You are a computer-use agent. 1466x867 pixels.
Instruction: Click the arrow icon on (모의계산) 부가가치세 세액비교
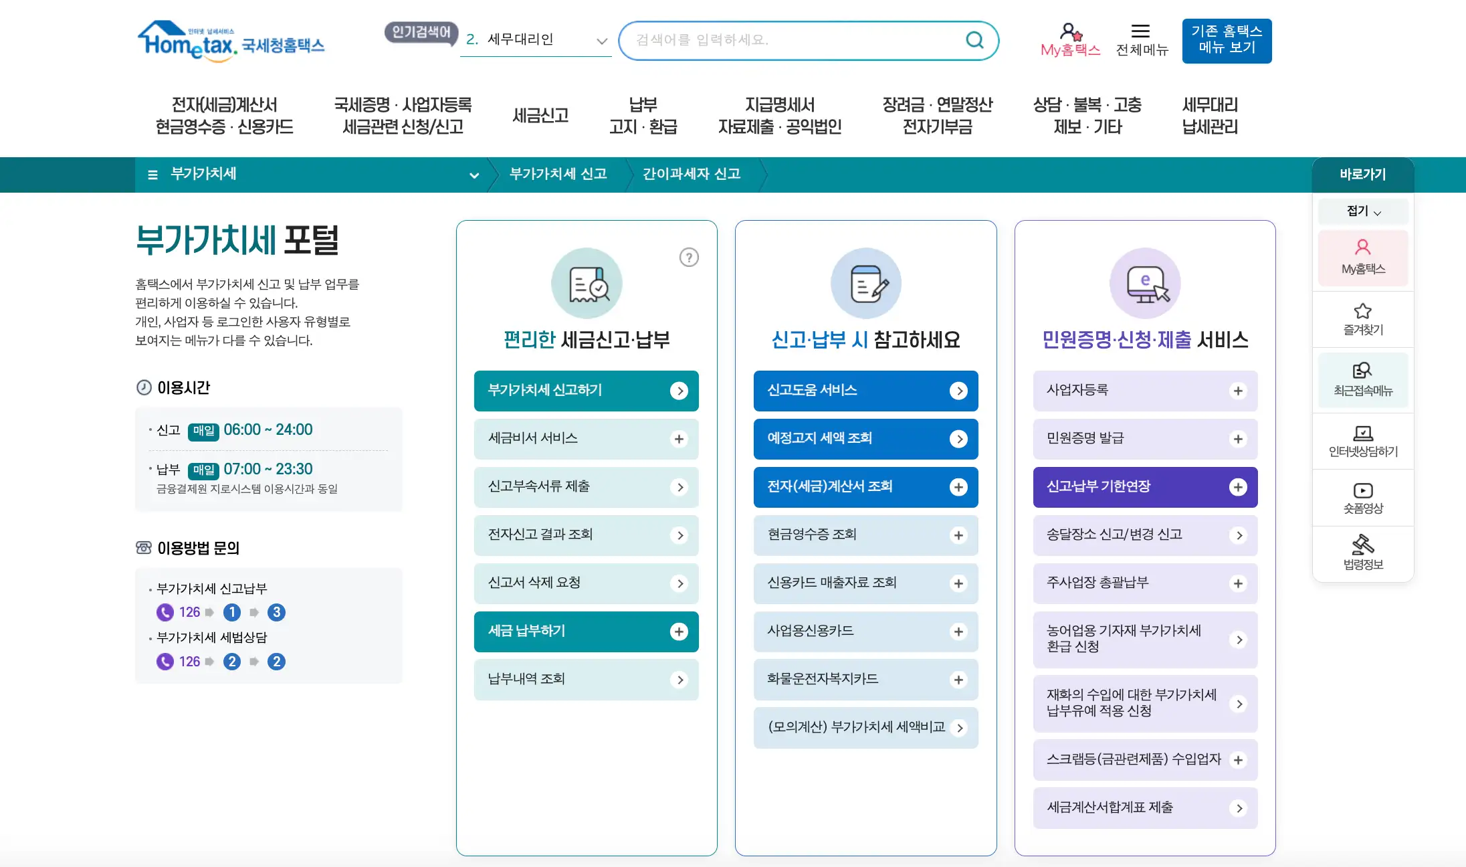coord(958,728)
